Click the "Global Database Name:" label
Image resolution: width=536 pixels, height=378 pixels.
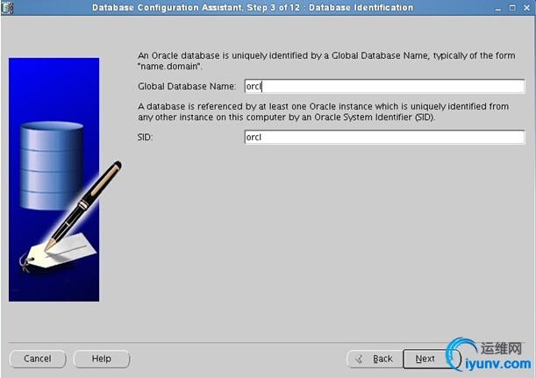point(187,87)
